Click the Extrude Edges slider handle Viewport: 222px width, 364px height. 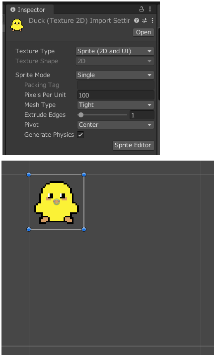[x=81, y=115]
